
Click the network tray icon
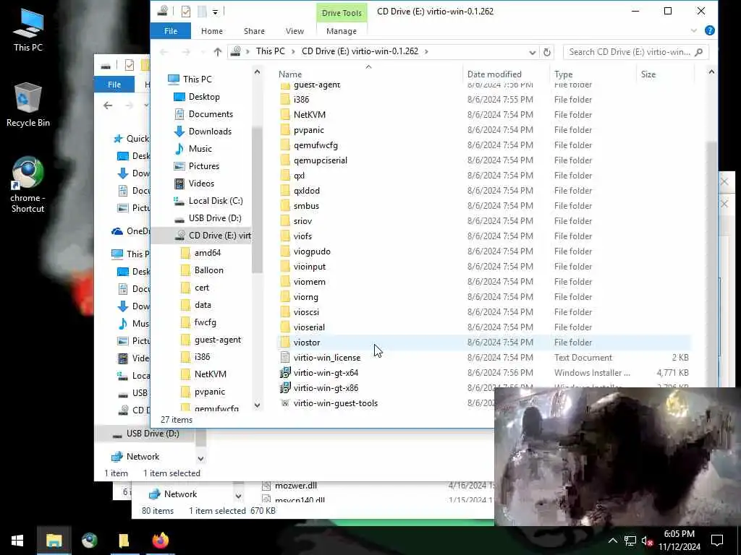click(630, 541)
